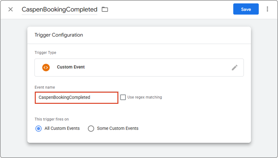Click the "Event name" field label
The height and width of the screenshot is (158, 278).
click(x=45, y=87)
